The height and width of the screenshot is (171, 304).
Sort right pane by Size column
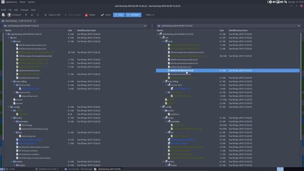222,30
